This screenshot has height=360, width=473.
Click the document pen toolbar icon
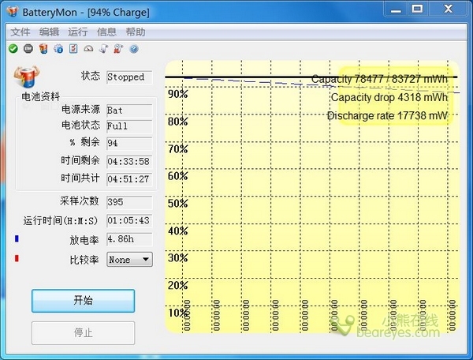pos(103,49)
